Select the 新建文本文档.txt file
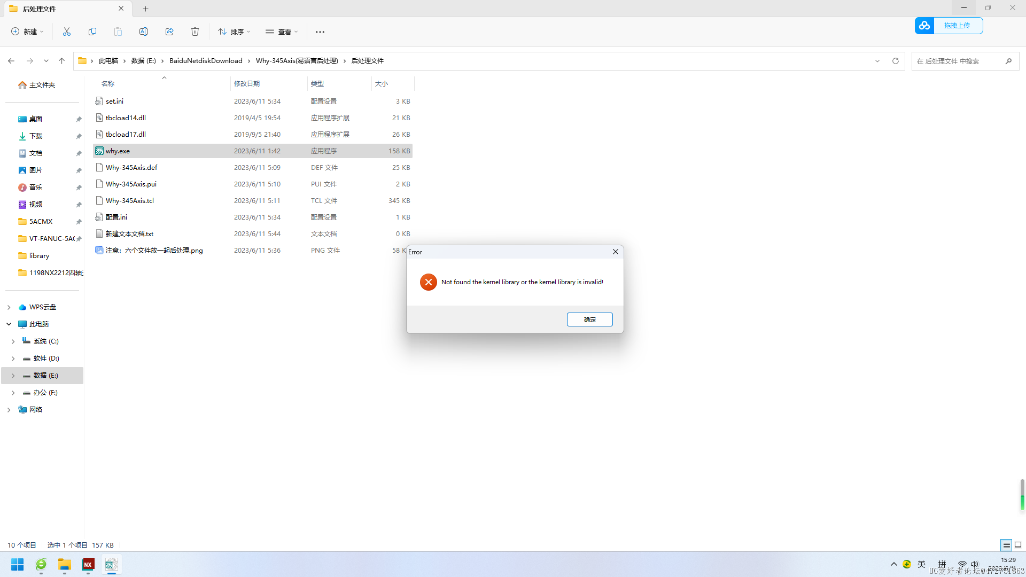Screen dimensions: 1026x577 click(x=253, y=234)
